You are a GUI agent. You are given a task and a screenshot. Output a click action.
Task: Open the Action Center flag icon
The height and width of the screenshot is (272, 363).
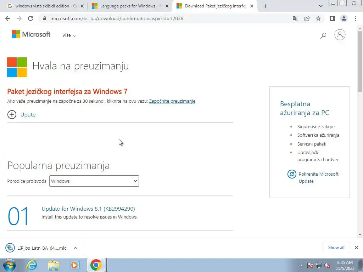click(x=310, y=266)
